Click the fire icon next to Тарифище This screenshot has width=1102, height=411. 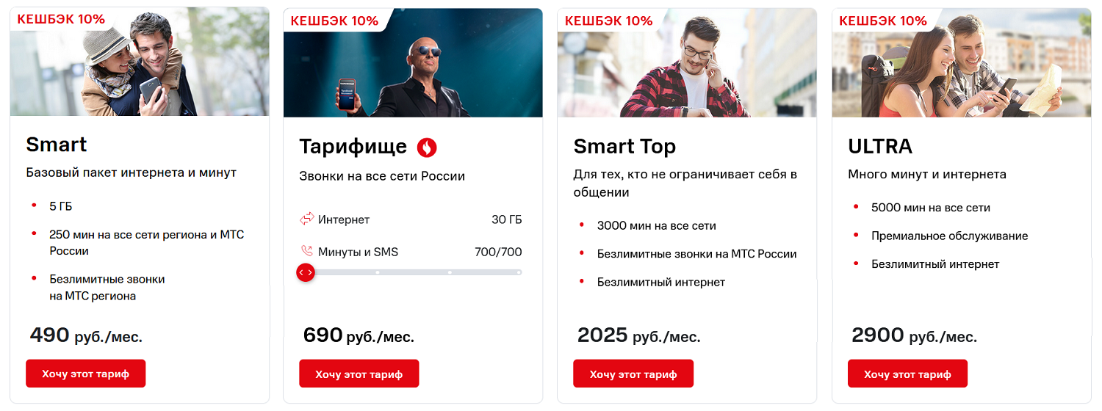(x=427, y=148)
